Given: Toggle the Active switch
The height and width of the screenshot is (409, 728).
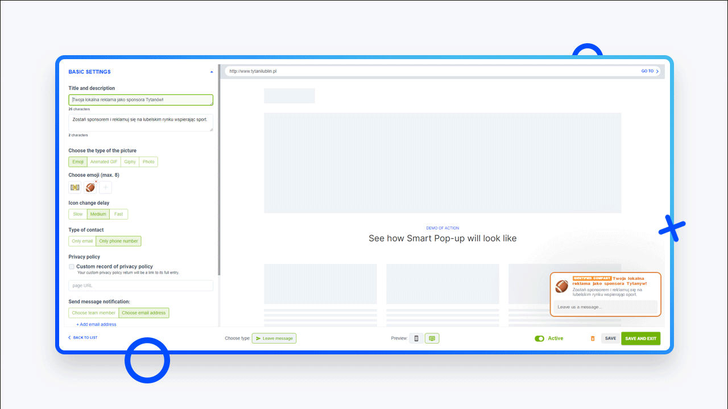Looking at the screenshot, I should [x=540, y=338].
